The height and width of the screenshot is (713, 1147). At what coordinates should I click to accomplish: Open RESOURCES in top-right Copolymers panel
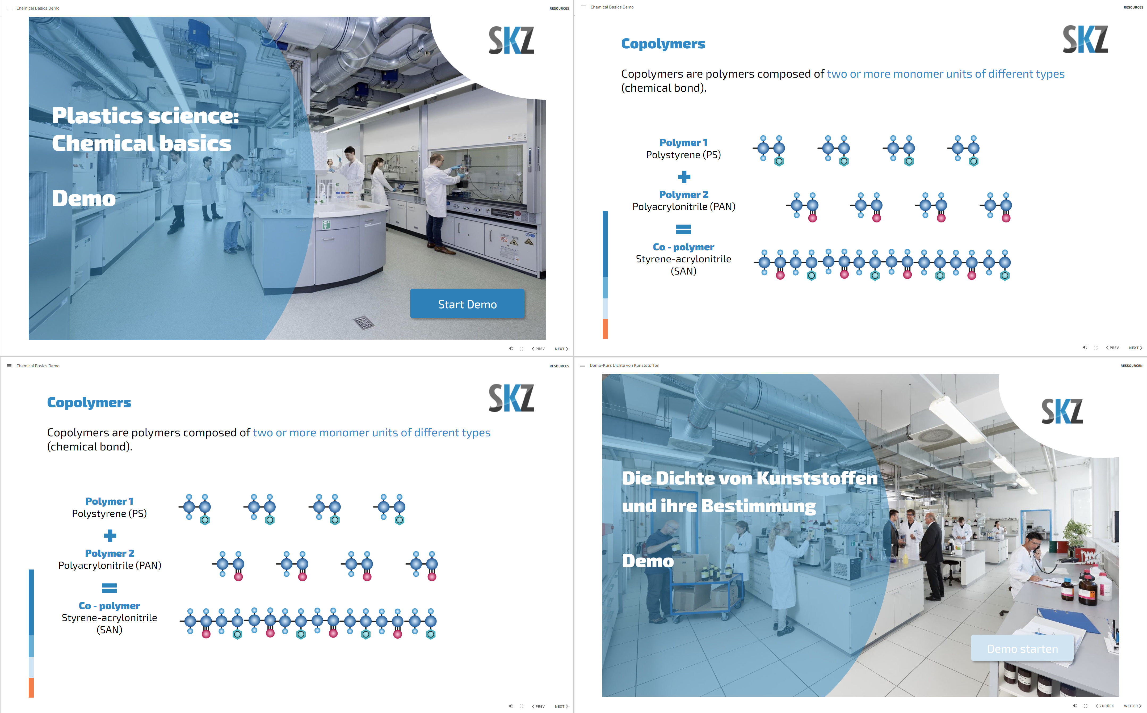[1133, 7]
